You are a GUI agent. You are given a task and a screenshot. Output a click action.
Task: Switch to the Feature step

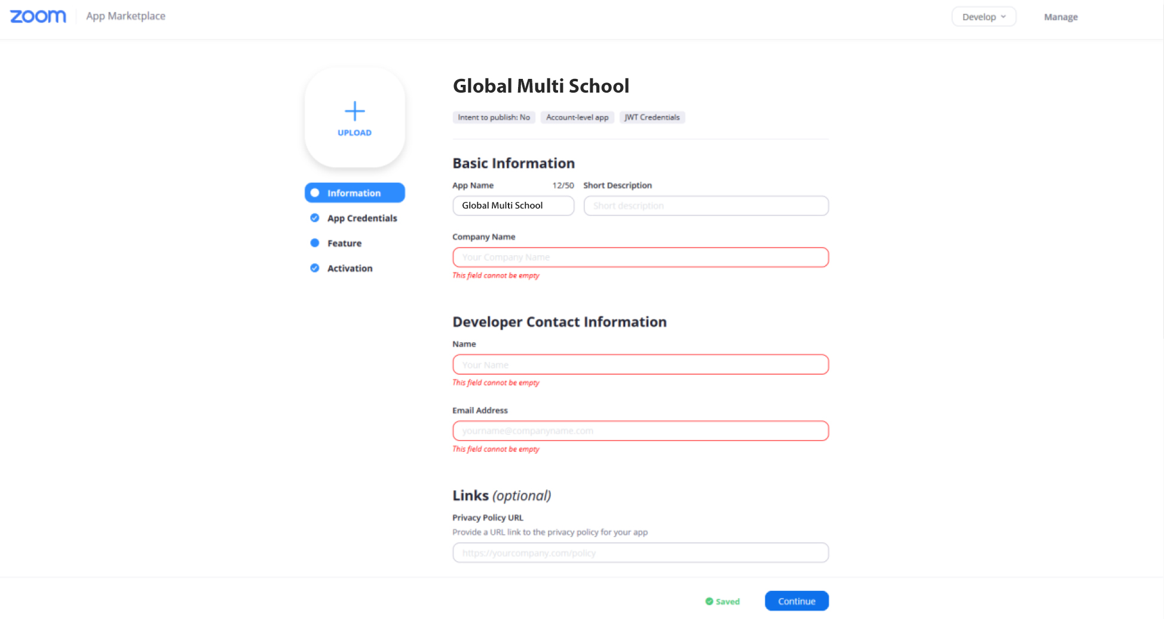click(x=344, y=243)
